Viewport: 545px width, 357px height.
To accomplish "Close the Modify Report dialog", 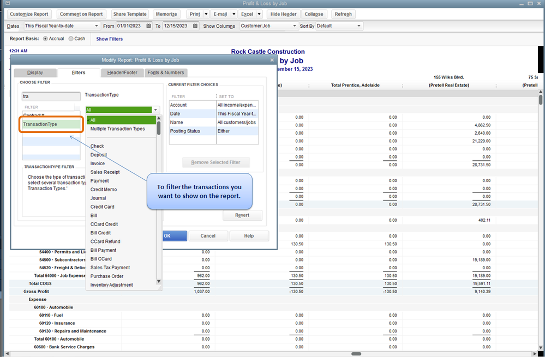I will [272, 60].
